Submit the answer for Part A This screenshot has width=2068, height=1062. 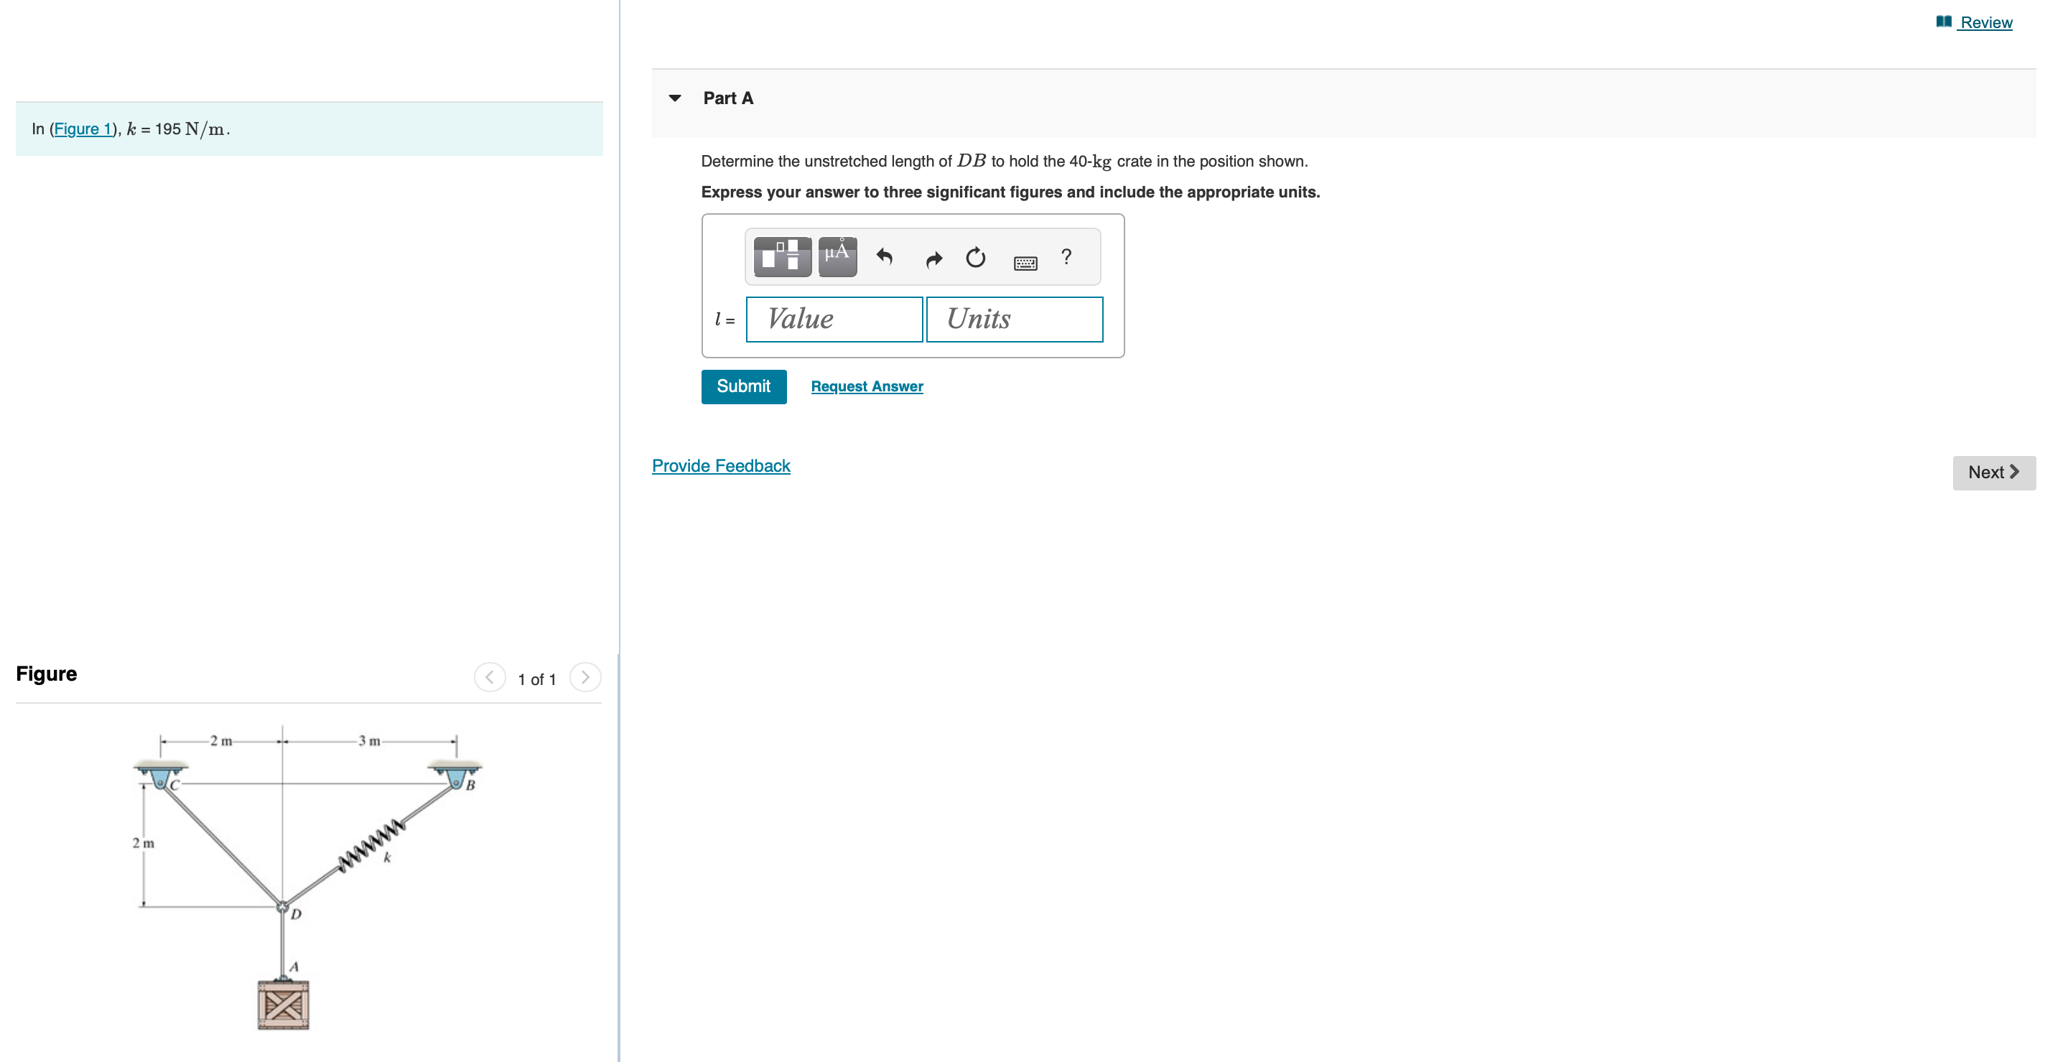coord(742,386)
